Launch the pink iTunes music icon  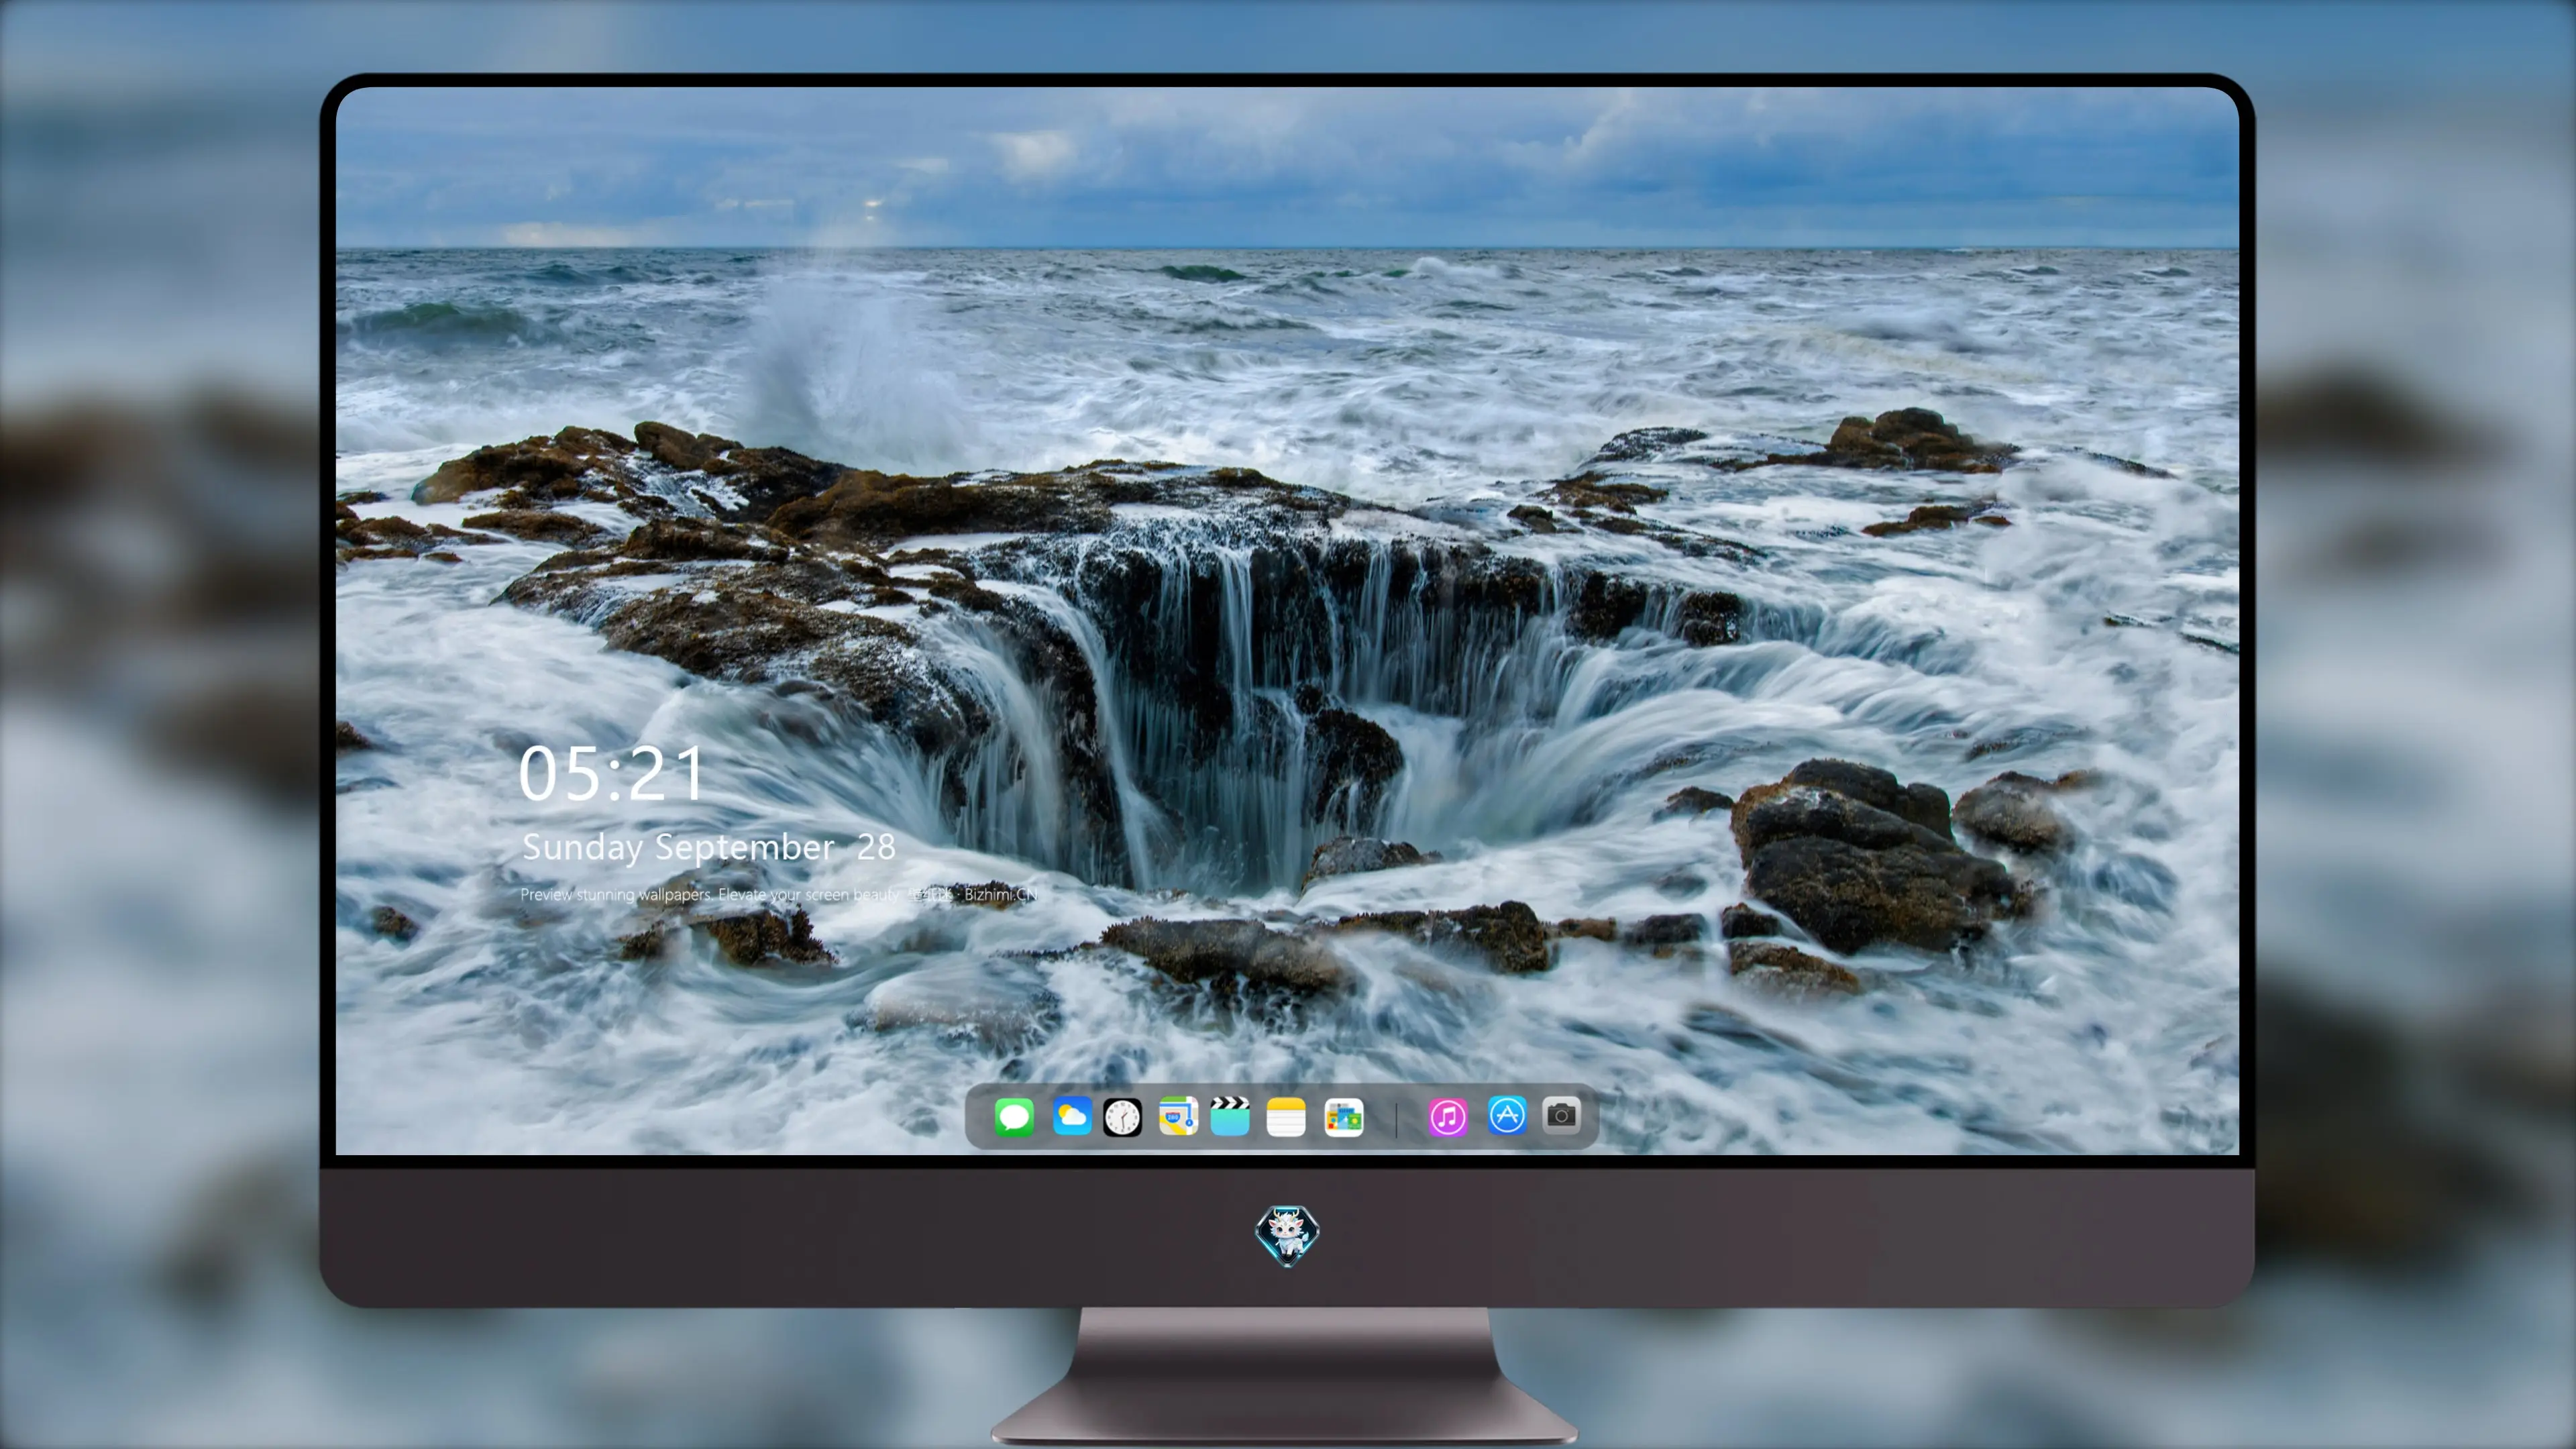(x=1447, y=1117)
